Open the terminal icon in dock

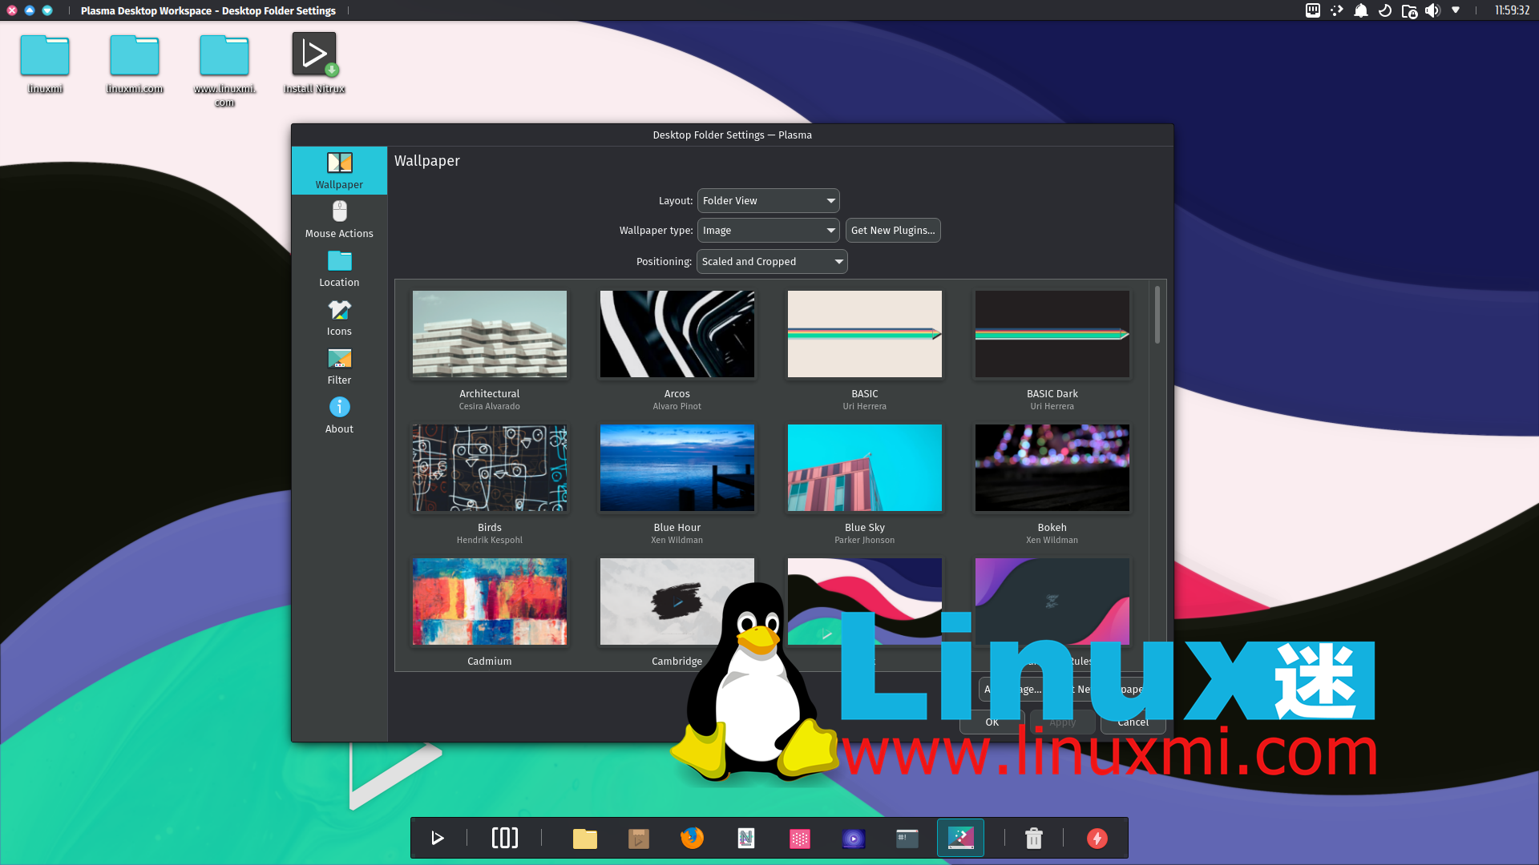click(x=907, y=838)
